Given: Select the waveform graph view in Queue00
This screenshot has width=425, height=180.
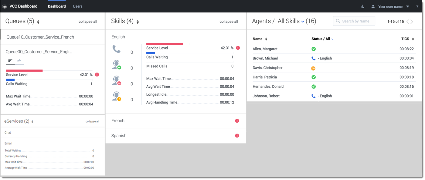Looking at the screenshot, I should (19, 61).
